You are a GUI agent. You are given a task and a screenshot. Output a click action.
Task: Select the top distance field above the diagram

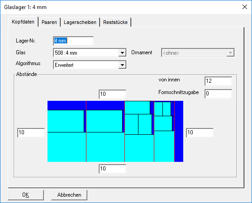point(112,94)
